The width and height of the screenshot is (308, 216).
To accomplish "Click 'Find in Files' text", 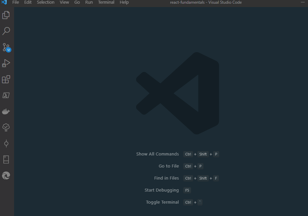I will (166, 178).
